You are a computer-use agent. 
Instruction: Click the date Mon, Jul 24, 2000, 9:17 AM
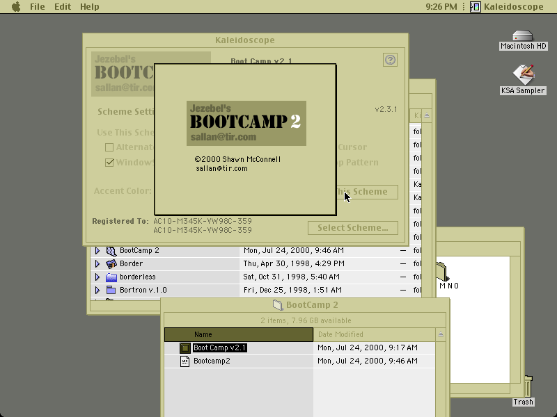tap(368, 348)
